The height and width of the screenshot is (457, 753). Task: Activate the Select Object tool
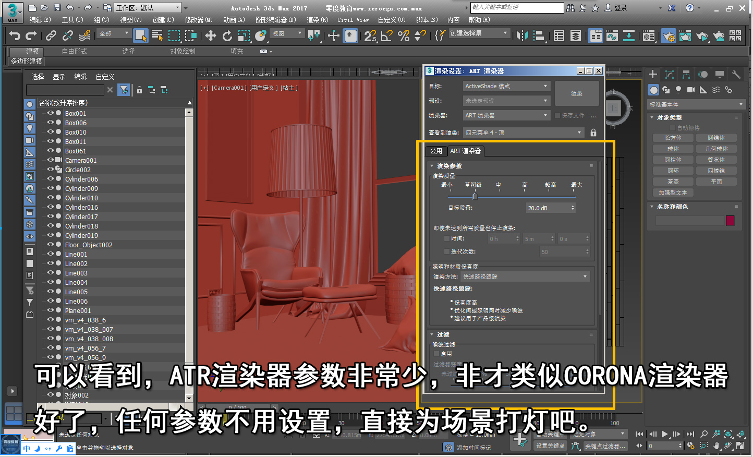140,35
